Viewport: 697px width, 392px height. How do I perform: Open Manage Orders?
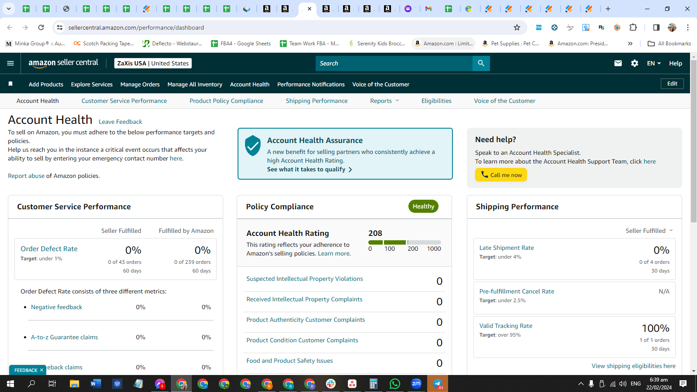point(140,84)
